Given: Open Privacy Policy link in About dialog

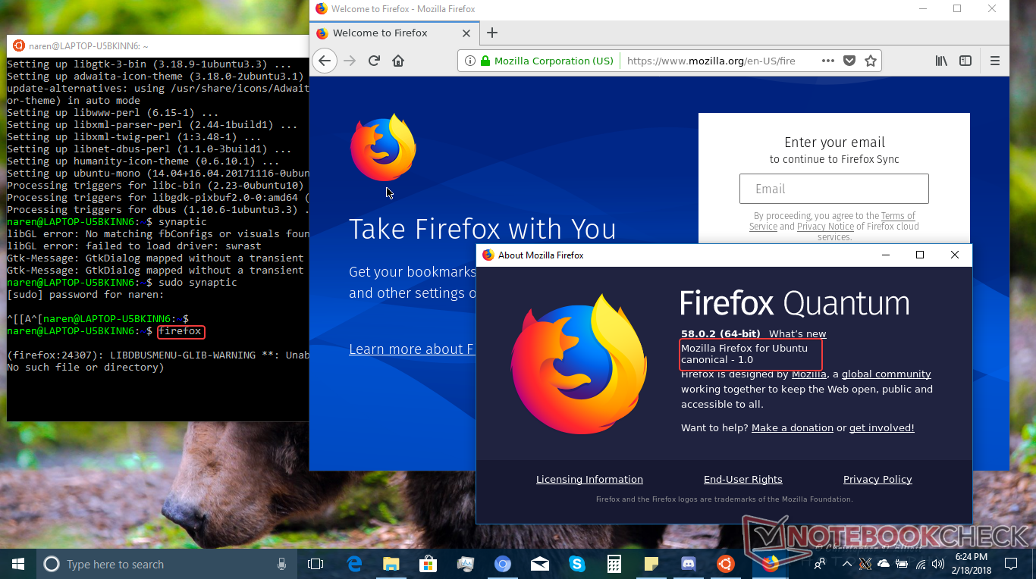Looking at the screenshot, I should tap(877, 479).
